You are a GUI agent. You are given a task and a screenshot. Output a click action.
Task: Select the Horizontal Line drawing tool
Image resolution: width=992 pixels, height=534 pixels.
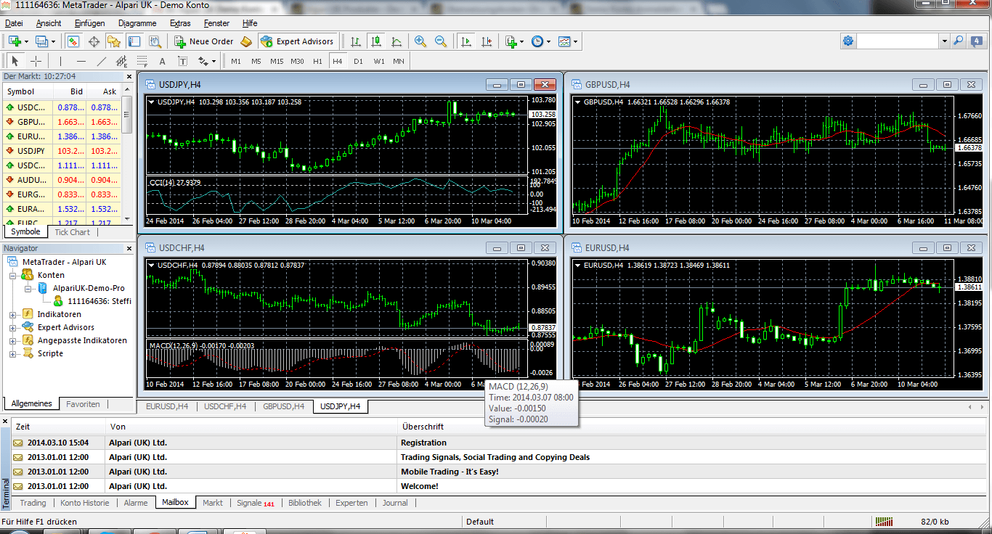[x=81, y=61]
